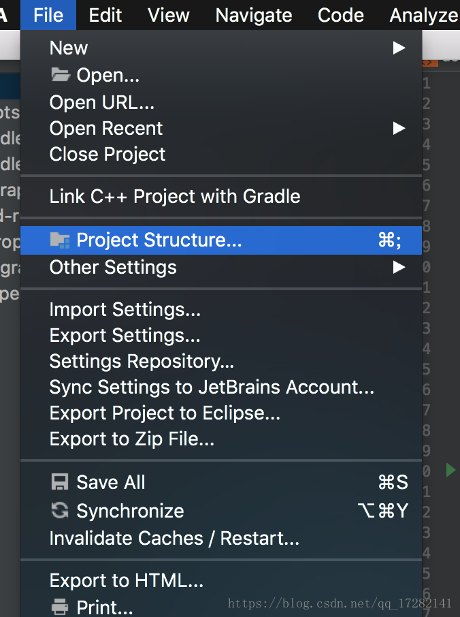460x617 pixels.
Task: Choose Invalidate Caches / Restart...
Action: tap(175, 538)
